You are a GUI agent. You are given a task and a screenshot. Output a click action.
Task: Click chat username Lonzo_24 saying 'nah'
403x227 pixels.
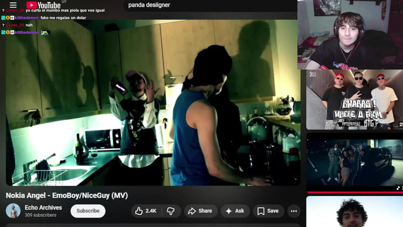coord(15,25)
